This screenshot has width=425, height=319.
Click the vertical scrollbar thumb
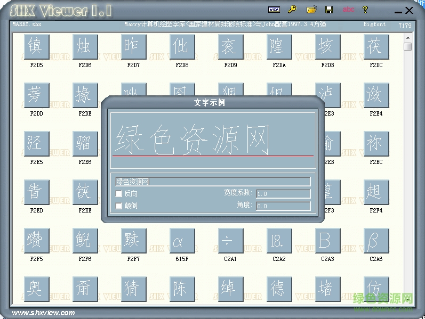click(407, 46)
